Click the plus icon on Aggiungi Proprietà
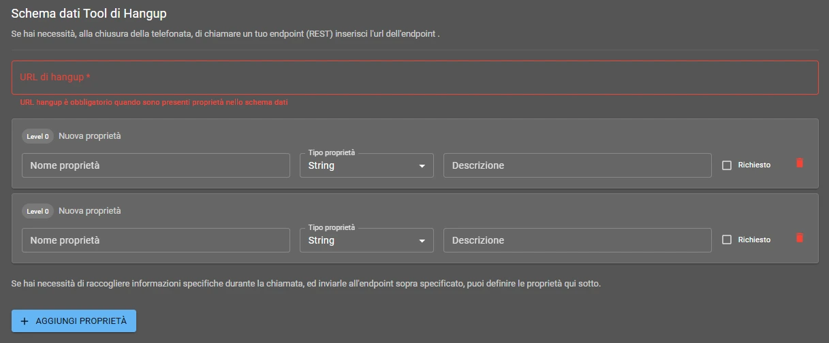This screenshot has height=343, width=829. pyautogui.click(x=25, y=321)
